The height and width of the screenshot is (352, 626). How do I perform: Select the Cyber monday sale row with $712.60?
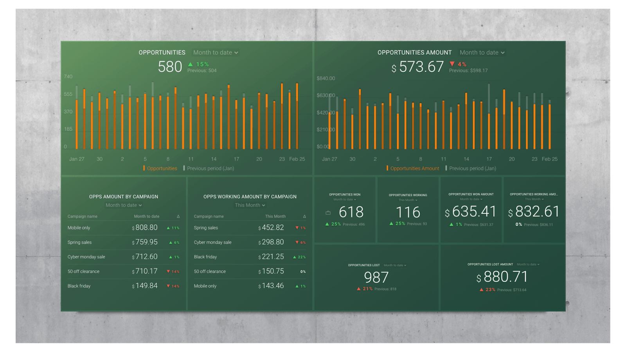coord(124,257)
